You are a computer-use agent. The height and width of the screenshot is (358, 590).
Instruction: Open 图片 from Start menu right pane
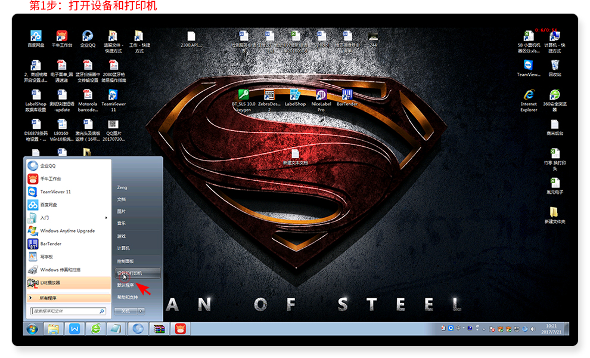[x=121, y=211]
